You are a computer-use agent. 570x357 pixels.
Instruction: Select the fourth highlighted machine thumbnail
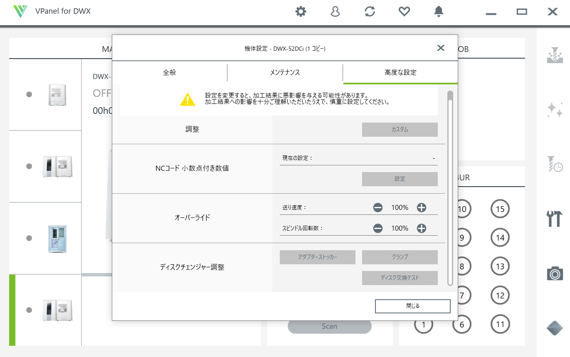57,310
